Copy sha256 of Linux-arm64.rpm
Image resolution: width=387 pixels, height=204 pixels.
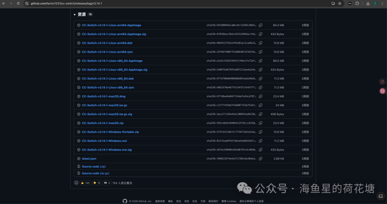261,52
